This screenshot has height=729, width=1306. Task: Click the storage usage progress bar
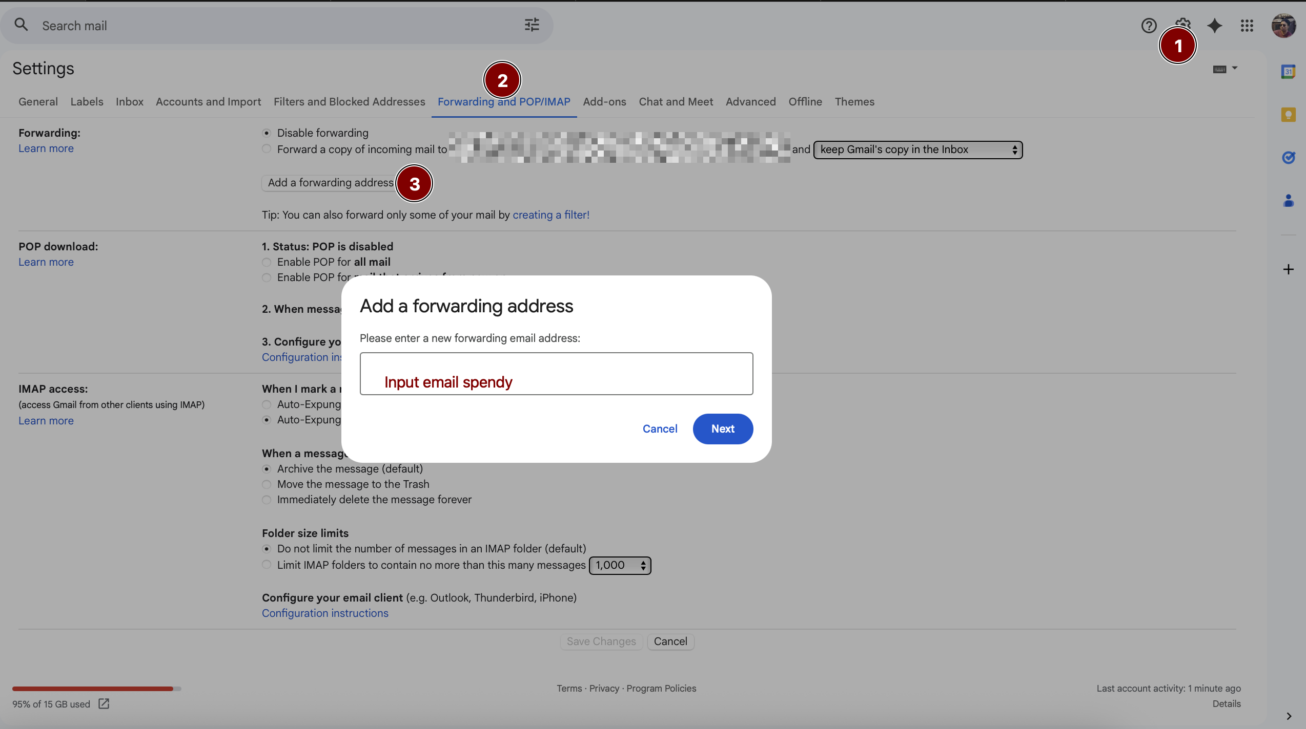pyautogui.click(x=97, y=689)
